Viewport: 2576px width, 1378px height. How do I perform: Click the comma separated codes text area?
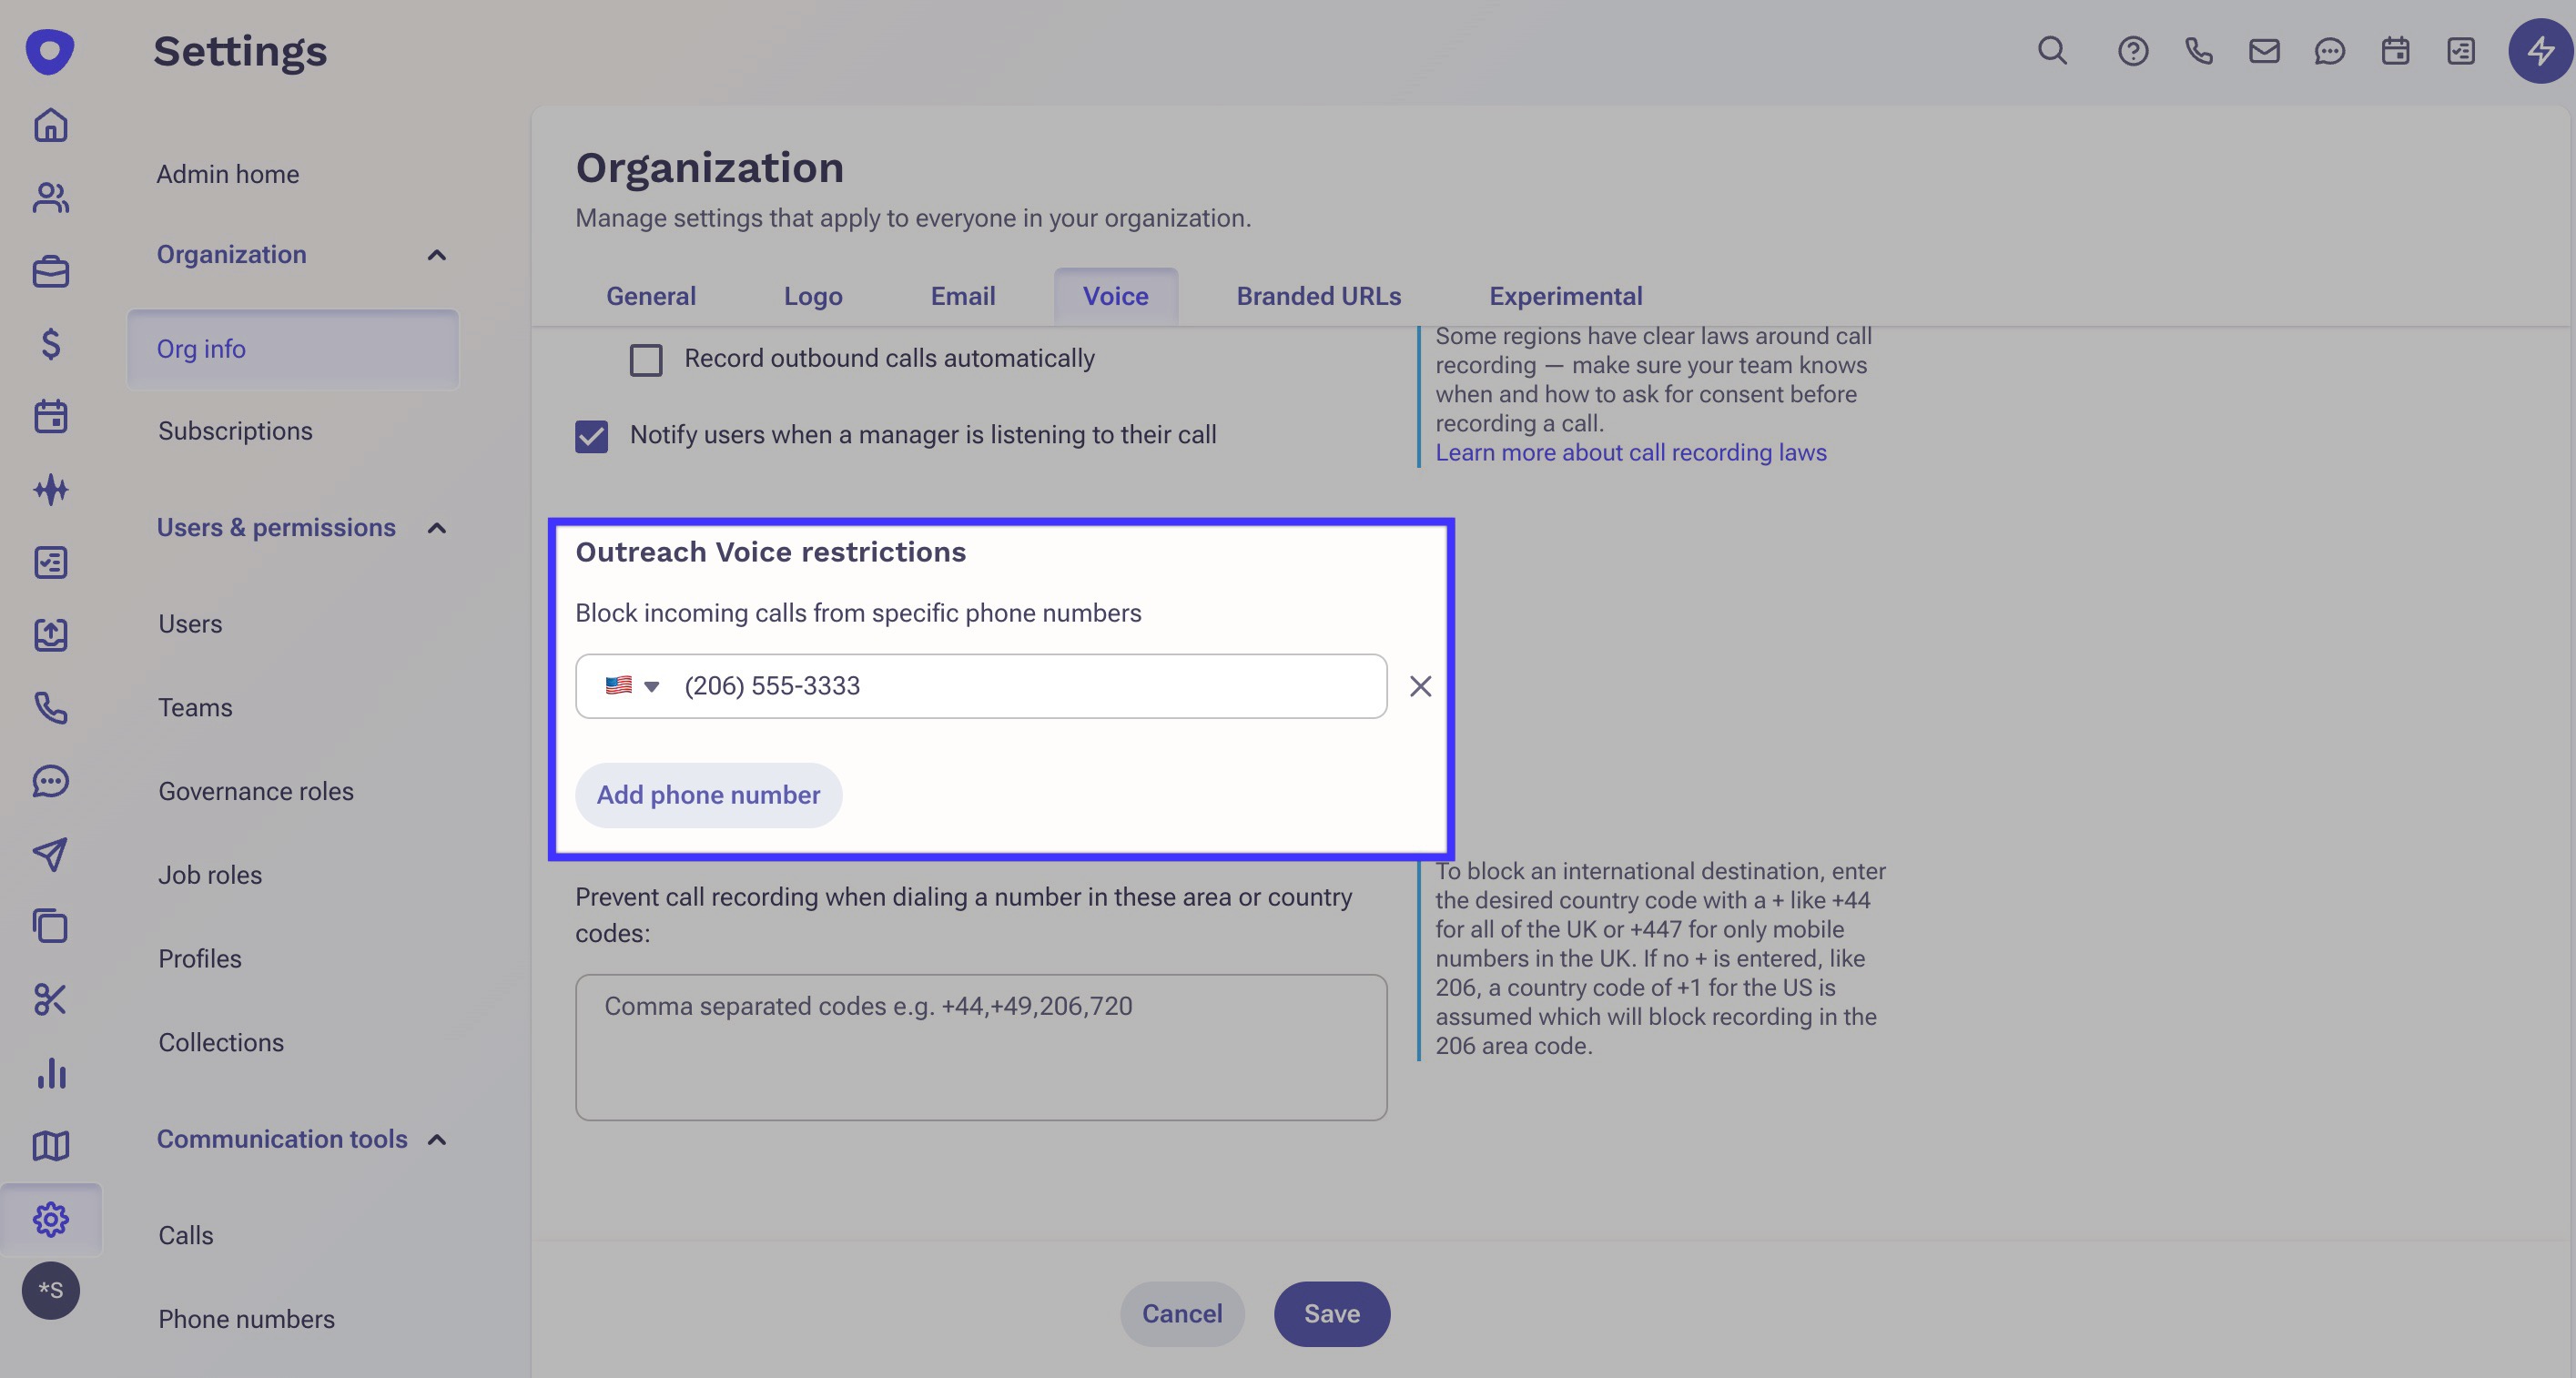(980, 1046)
